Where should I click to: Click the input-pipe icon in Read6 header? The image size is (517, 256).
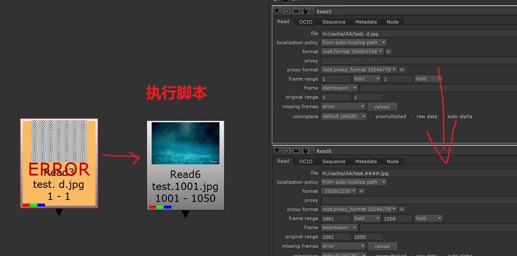pos(296,151)
